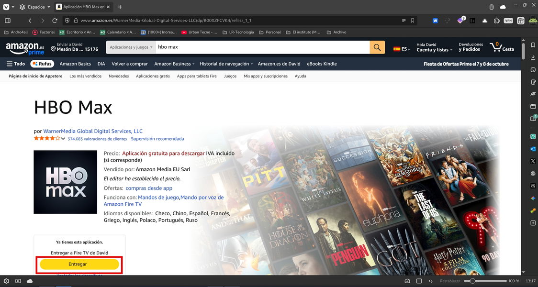Expand Amazon Business menu

click(x=174, y=64)
